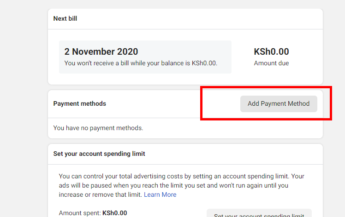The width and height of the screenshot is (345, 217).
Task: Select the bold Set your account spending limit heading
Action: pyautogui.click(x=99, y=154)
